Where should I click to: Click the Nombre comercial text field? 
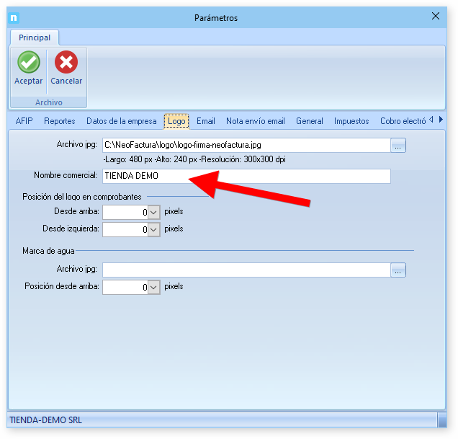pyautogui.click(x=246, y=177)
